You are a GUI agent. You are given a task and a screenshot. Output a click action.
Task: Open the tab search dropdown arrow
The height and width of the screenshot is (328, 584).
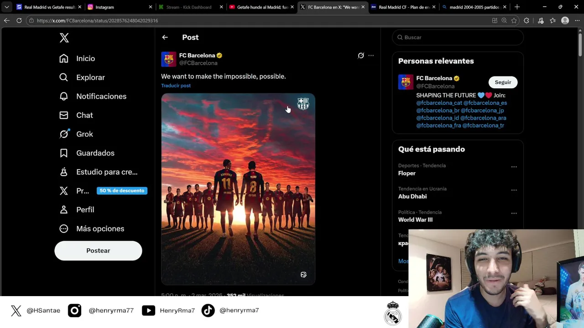click(6, 7)
